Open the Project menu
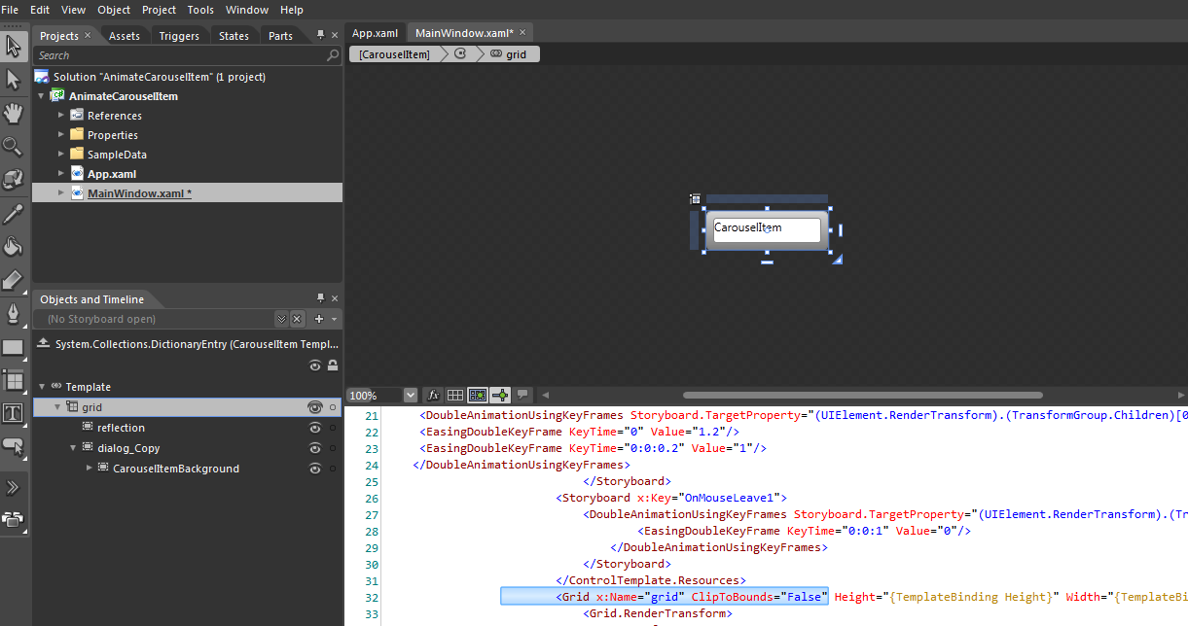The image size is (1188, 626). click(x=159, y=10)
